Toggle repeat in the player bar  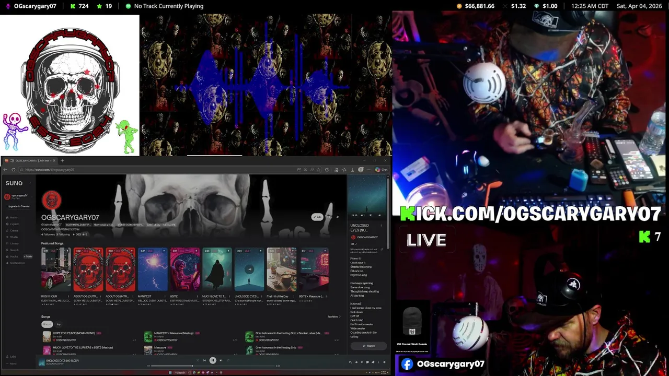pos(228,360)
